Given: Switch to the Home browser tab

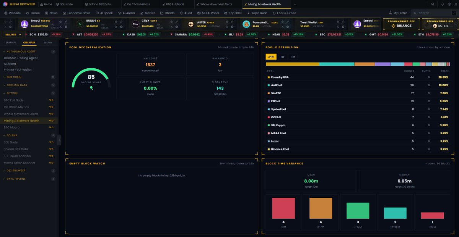Looking at the screenshot, I should point(46,4).
